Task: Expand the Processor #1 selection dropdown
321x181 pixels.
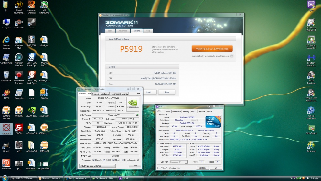Action: [179, 162]
